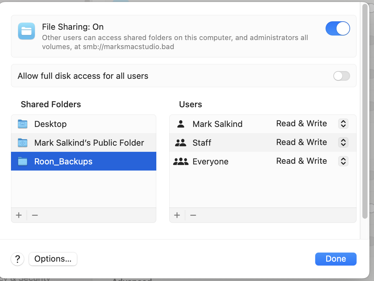Change Staff permission via its stepper
The image size is (374, 281).
[x=343, y=142]
